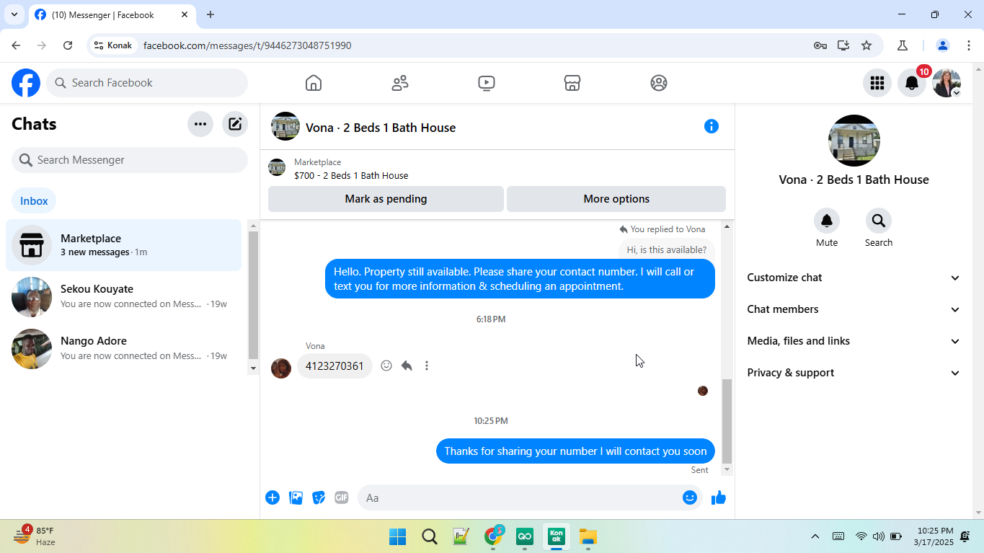Viewport: 984px width, 553px height.
Task: Click the Aa message input box
Action: [521, 497]
